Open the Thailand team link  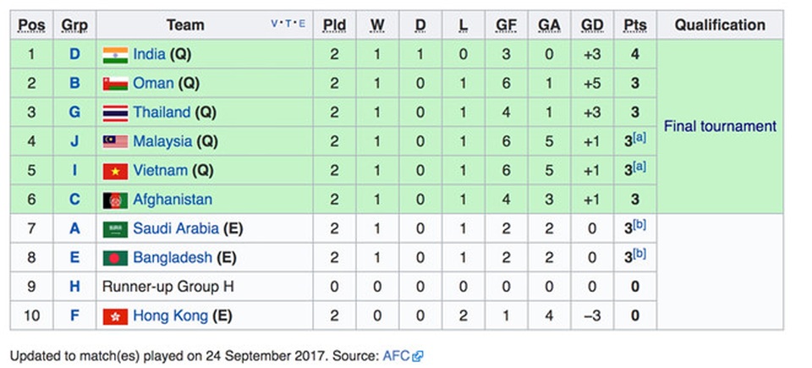pos(162,113)
